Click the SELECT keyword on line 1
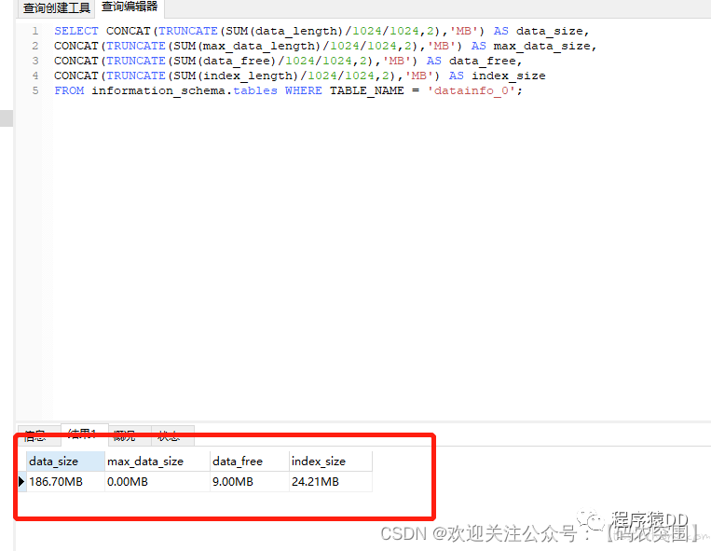 [x=76, y=32]
